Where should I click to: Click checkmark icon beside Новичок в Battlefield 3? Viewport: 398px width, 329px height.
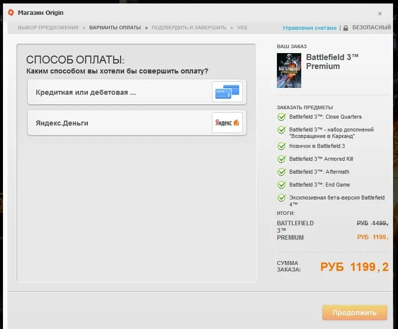(281, 146)
